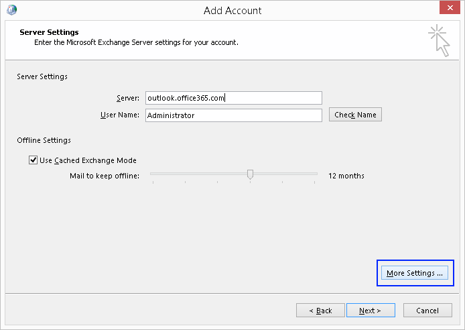Click the leftmost end of the offline mail slider
465x330 pixels.
(x=153, y=174)
